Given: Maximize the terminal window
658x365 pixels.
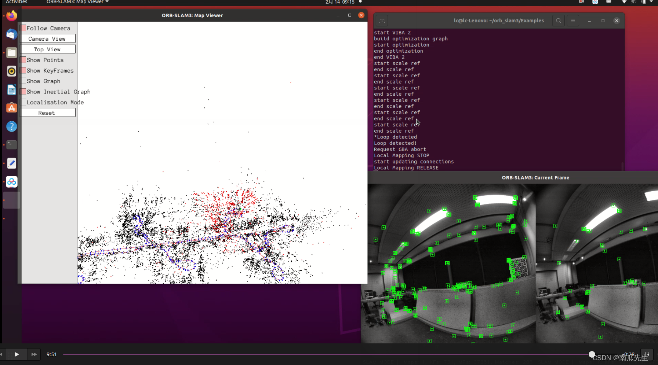Looking at the screenshot, I should (x=603, y=21).
